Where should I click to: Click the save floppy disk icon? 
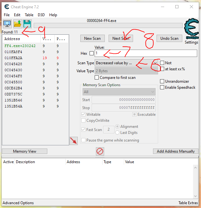tap(27, 24)
